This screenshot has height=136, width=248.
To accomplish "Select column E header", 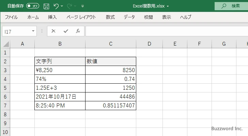I will pyautogui.click(x=175, y=44).
